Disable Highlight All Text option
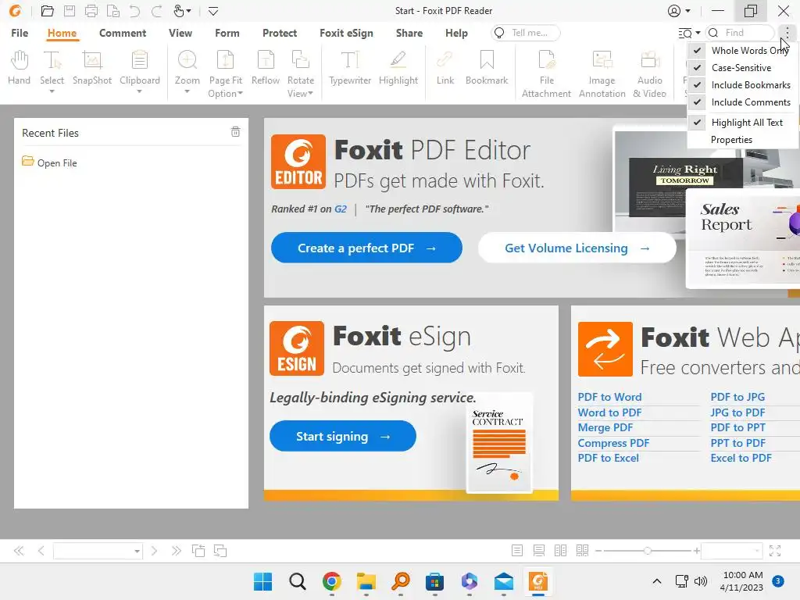 744,123
